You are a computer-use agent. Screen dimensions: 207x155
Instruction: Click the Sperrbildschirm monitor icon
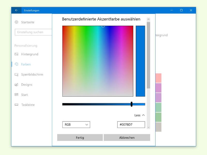pyautogui.click(x=17, y=75)
